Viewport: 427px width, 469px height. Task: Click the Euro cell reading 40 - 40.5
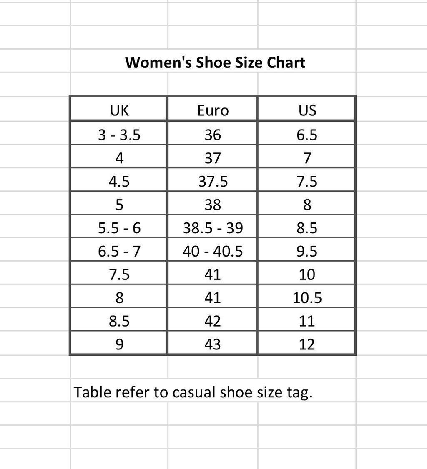[213, 251]
